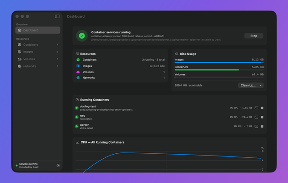Screen dimensions: 288x183
Task: Toggle the sidebar with the panel icon
Action: coord(57,16)
